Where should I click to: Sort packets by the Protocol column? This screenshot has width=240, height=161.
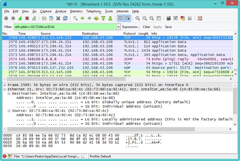point(129,33)
